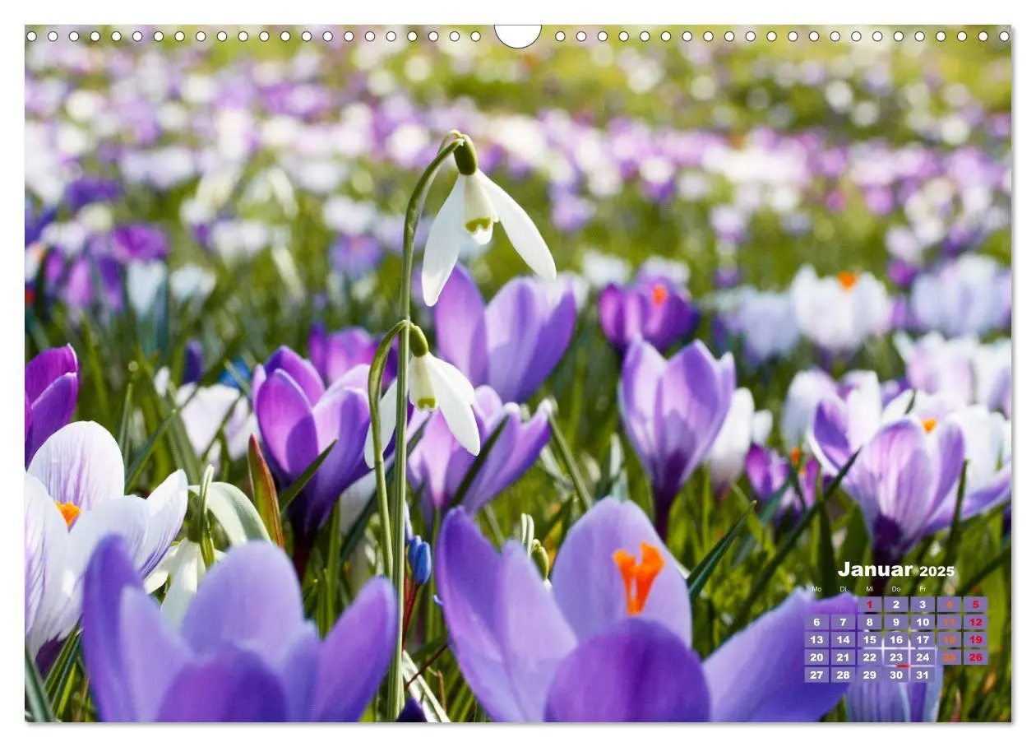
Task: Click calendar day 30
Action: (896, 675)
